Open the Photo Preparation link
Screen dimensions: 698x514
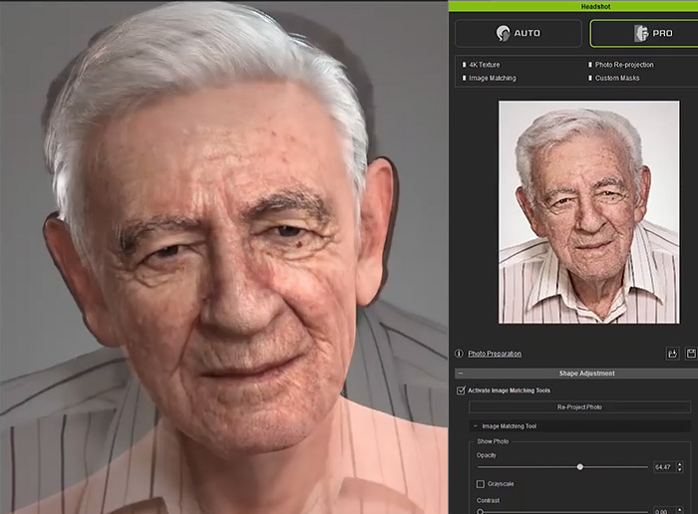click(x=495, y=354)
